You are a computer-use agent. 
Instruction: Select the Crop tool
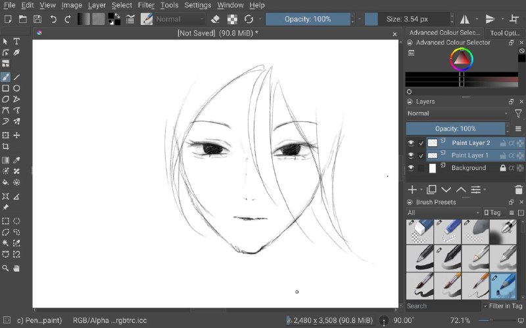(5, 146)
